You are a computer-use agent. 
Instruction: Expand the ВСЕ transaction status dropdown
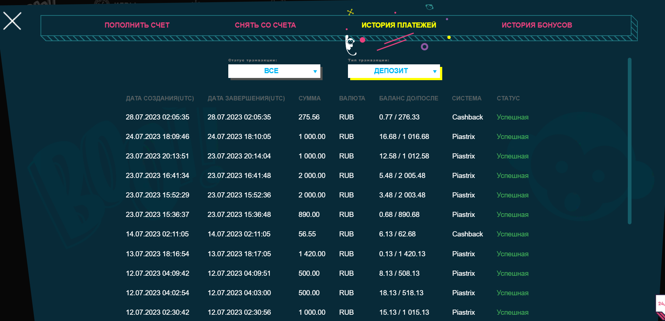point(274,71)
